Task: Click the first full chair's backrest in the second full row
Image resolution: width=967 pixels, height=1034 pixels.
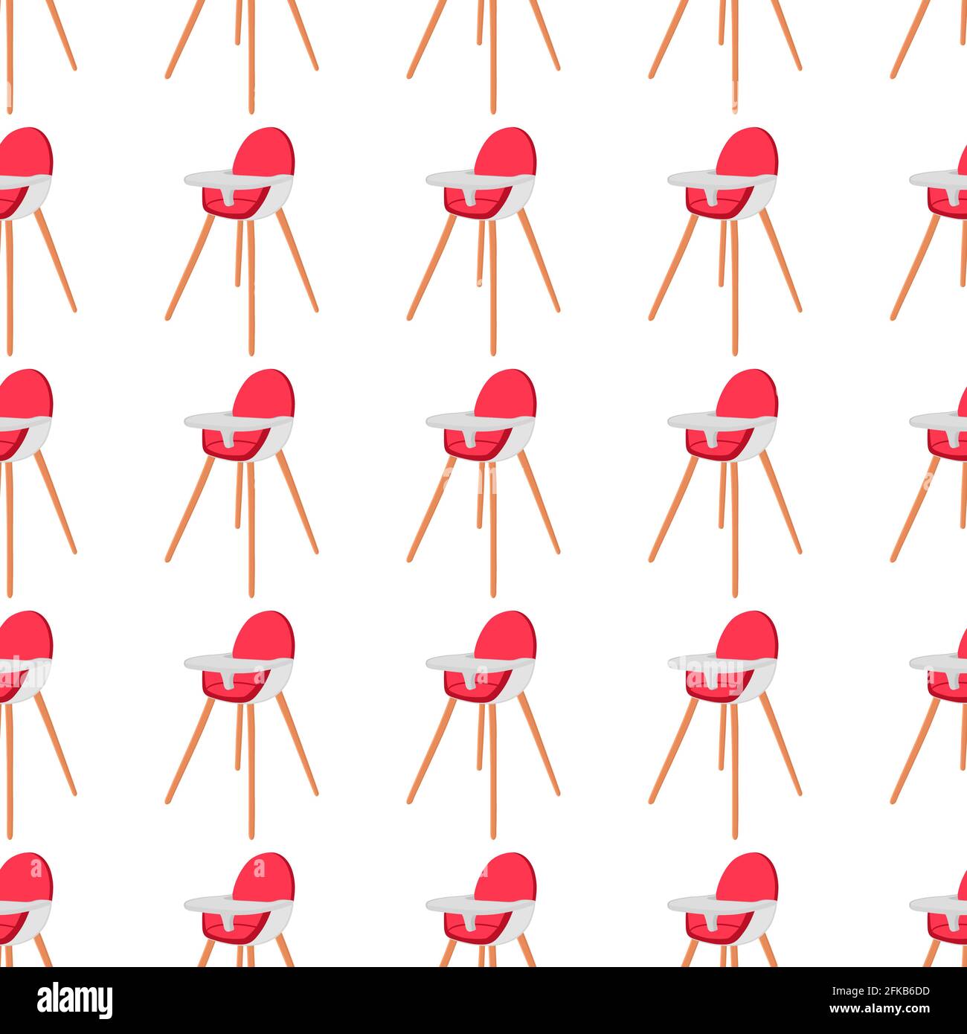Action: pyautogui.click(x=265, y=393)
